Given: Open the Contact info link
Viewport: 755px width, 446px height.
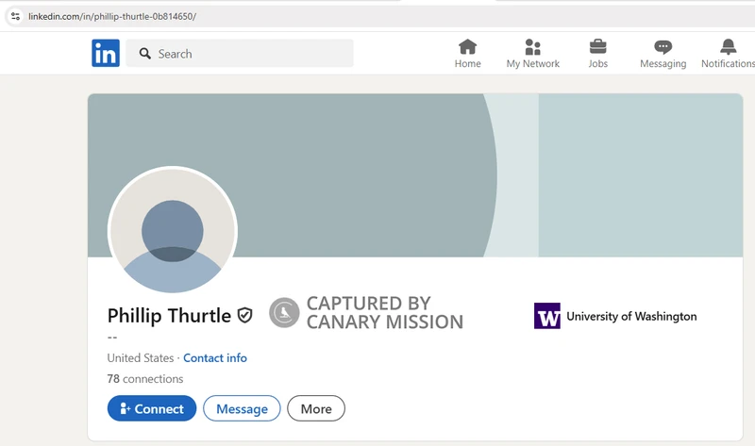Looking at the screenshot, I should [x=215, y=358].
